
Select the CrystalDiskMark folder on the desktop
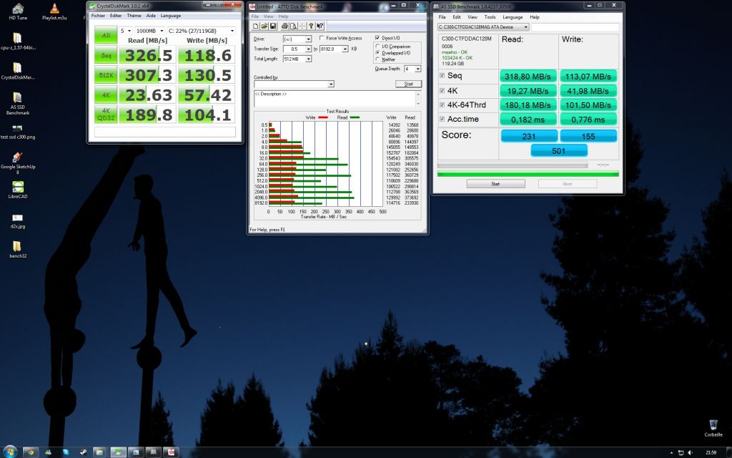tap(18, 71)
